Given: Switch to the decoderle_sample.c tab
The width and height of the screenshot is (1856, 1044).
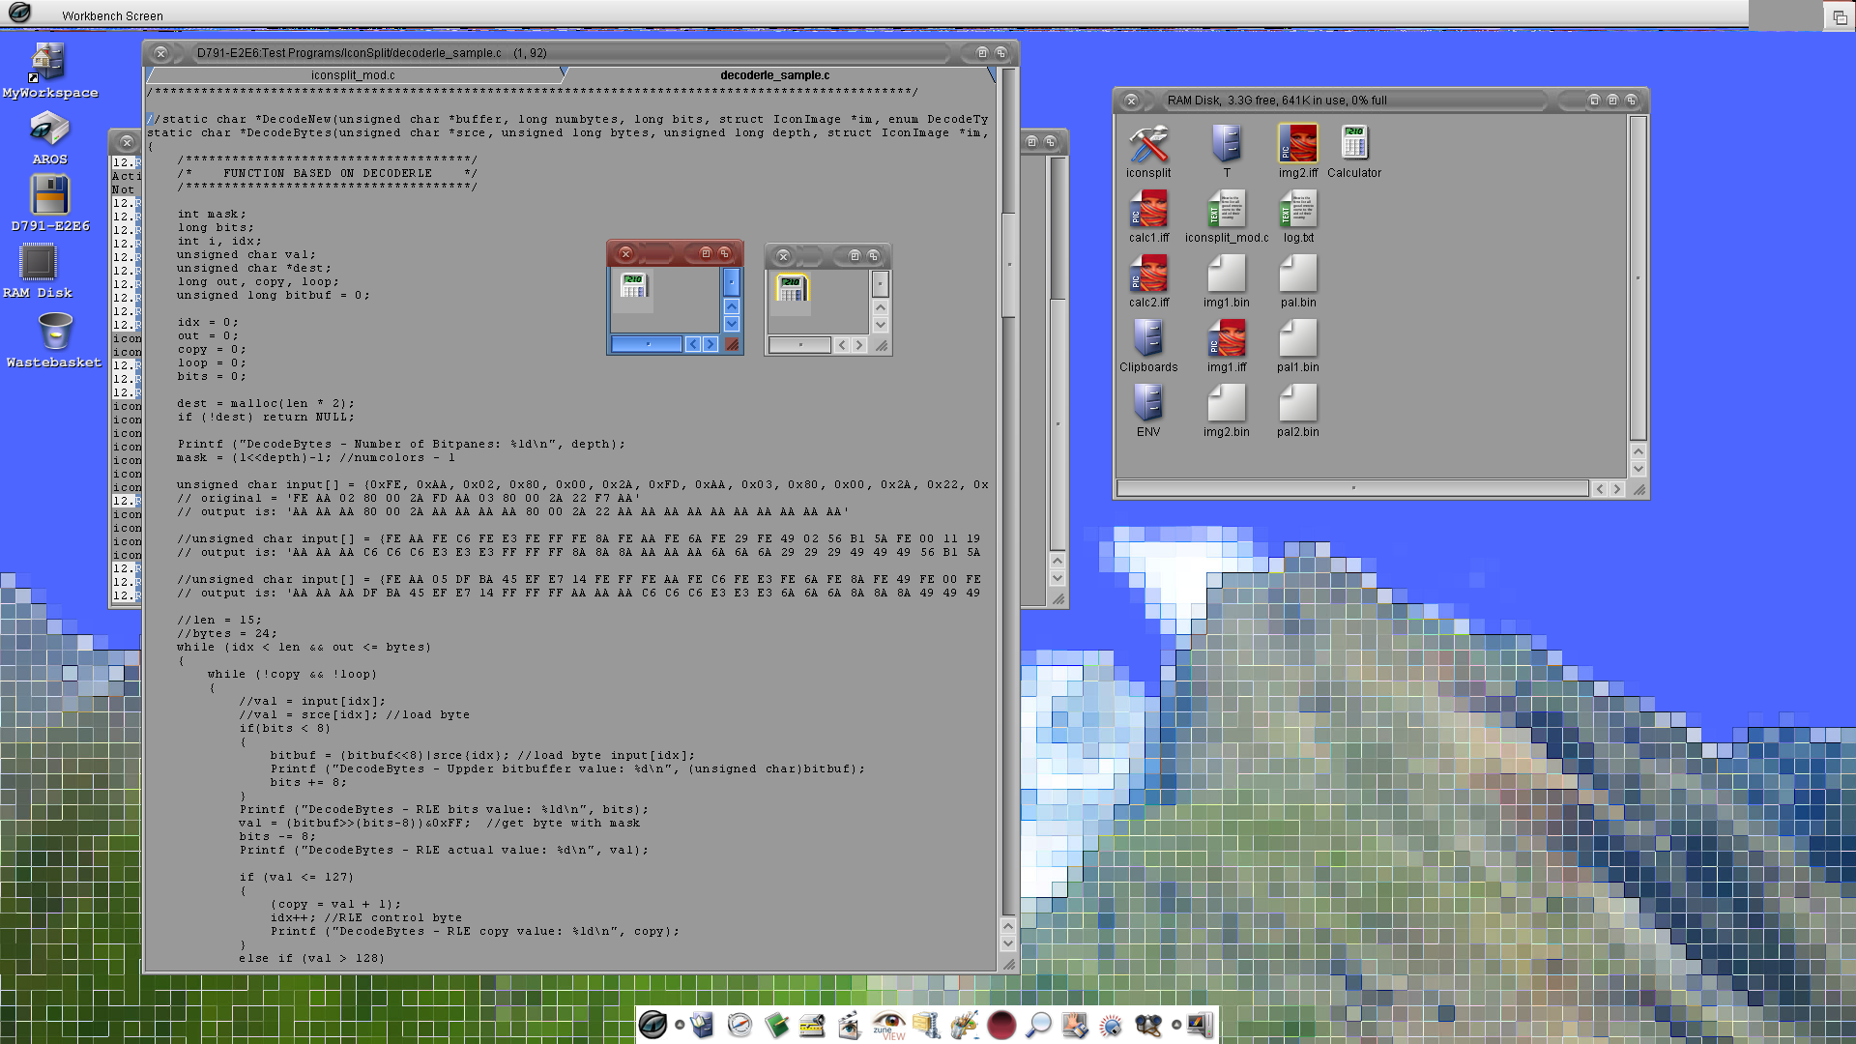Looking at the screenshot, I should [x=774, y=75].
